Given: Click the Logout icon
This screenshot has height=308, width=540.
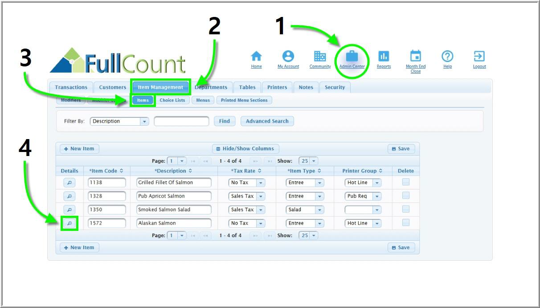Looking at the screenshot, I should [x=479, y=56].
